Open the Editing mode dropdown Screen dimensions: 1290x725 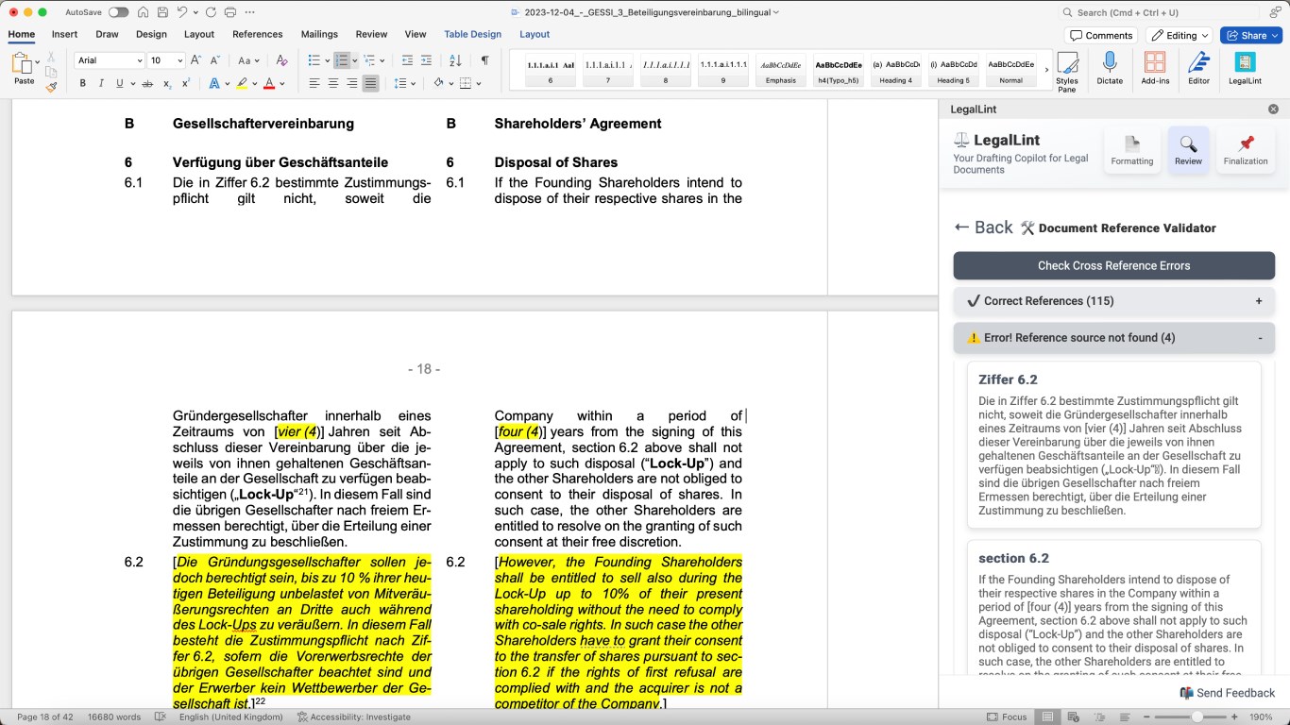click(x=1180, y=35)
